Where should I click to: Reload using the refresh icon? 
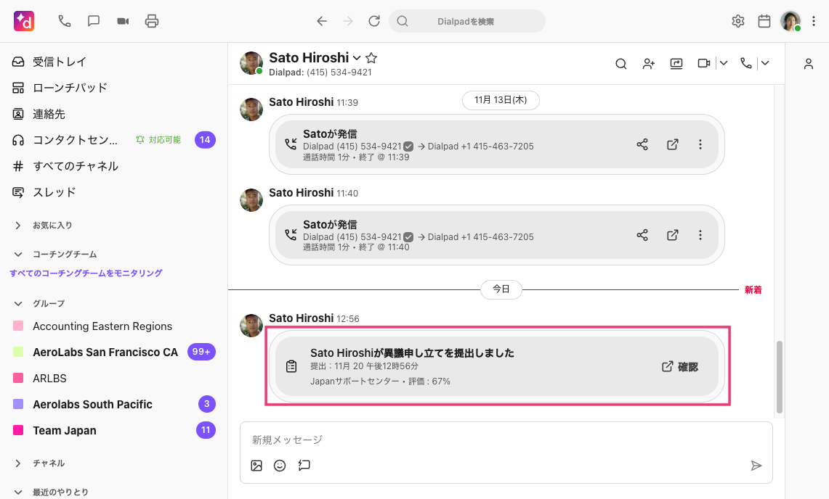(374, 21)
